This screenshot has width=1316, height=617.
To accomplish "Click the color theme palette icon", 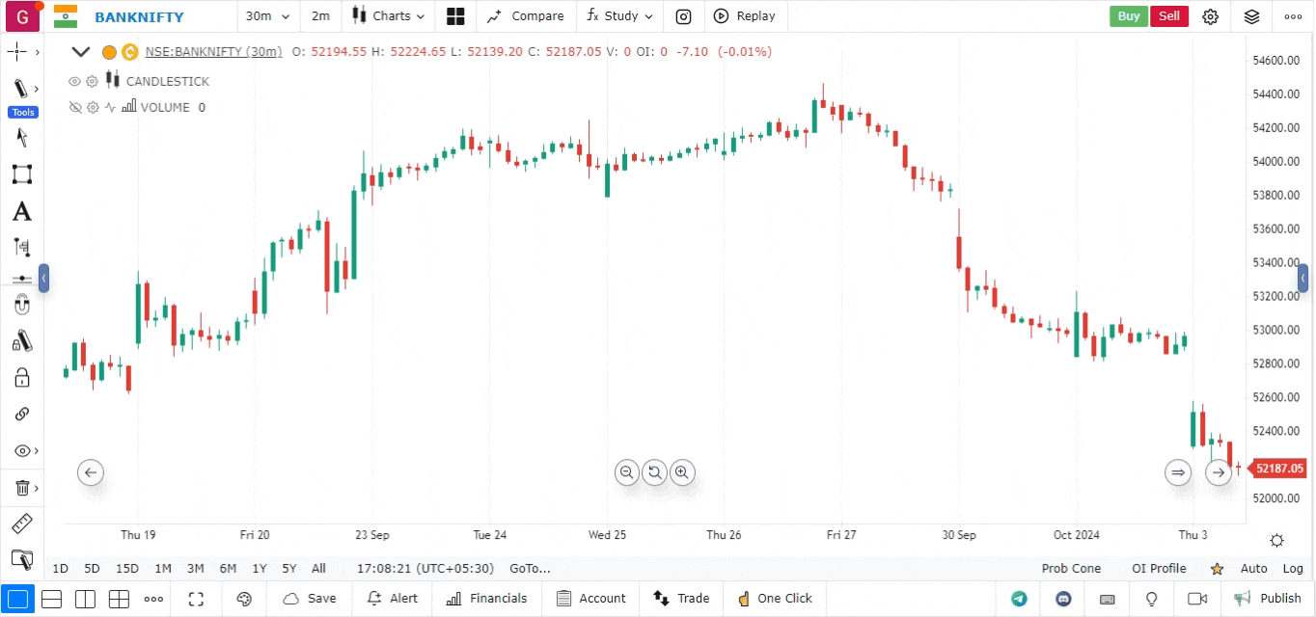I will click(x=244, y=599).
